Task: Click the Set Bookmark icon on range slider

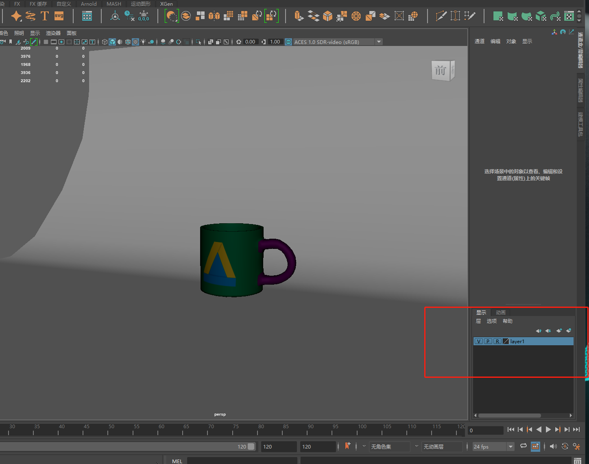Action: 347,446
